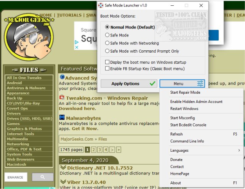Image resolution: width=245 pixels, height=189 pixels.
Task: Open the Covert Ops category
Action: [x=29, y=108]
